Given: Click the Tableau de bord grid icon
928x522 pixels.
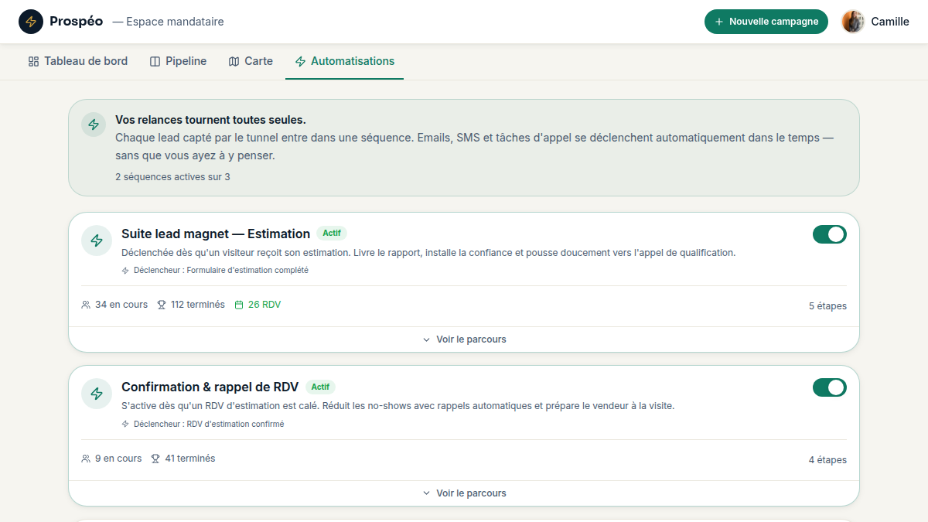Looking at the screenshot, I should click(x=33, y=61).
